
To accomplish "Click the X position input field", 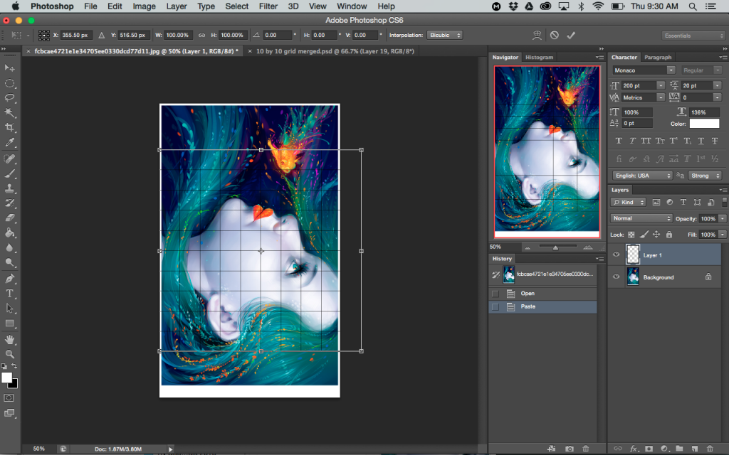I will tap(75, 36).
